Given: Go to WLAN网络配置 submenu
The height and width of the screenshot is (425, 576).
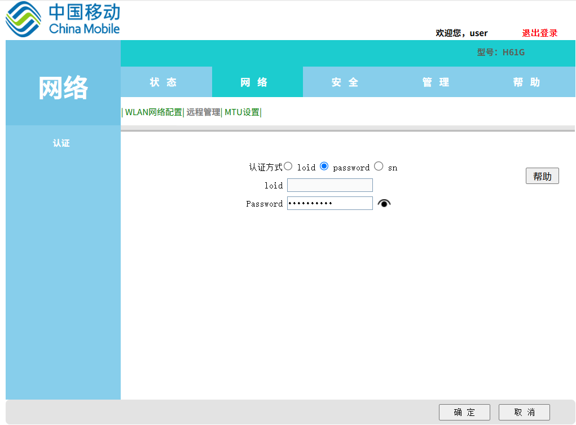Looking at the screenshot, I should (x=153, y=112).
